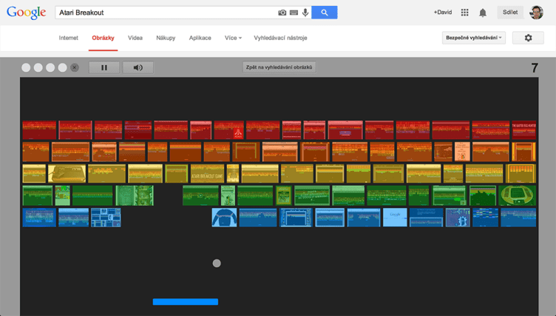Open the user profile avatar
The image size is (556, 316).
[x=537, y=13]
